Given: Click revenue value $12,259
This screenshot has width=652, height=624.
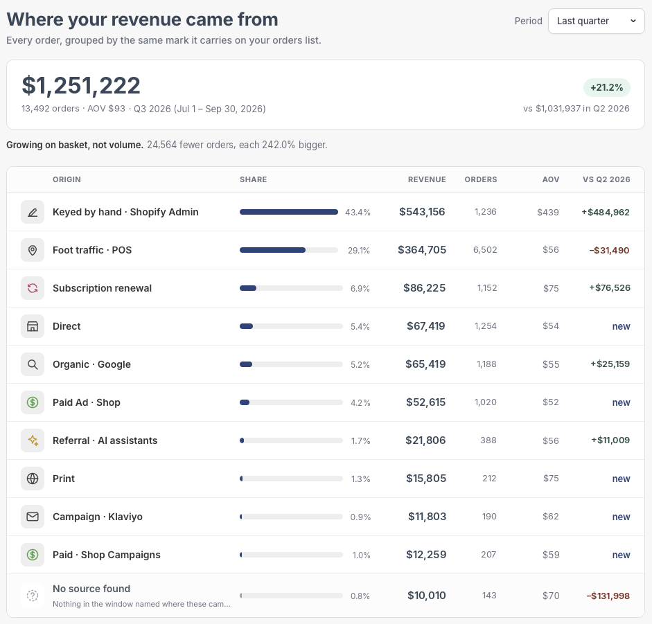Looking at the screenshot, I should (x=426, y=555).
